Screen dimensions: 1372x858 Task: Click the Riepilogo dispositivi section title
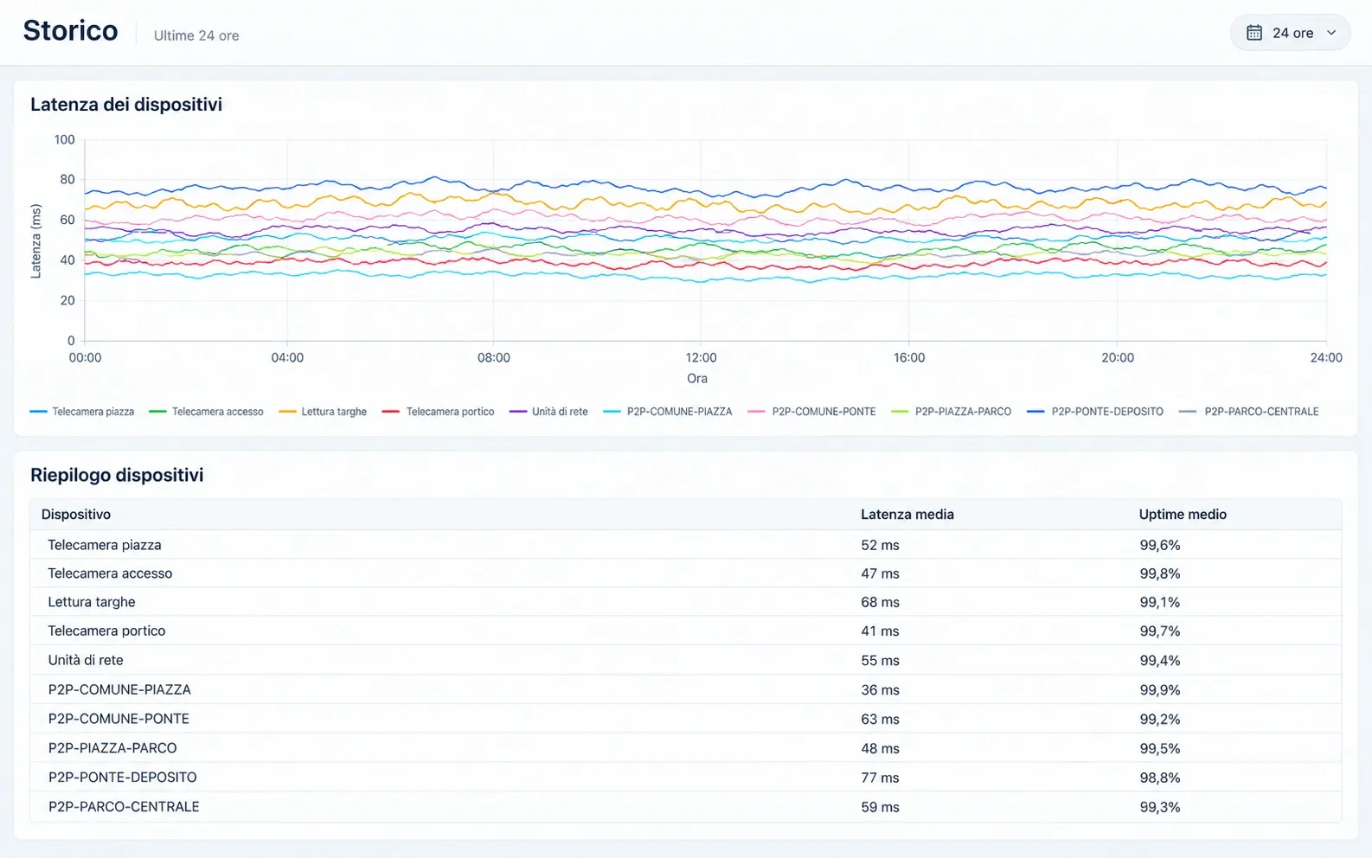(x=117, y=475)
